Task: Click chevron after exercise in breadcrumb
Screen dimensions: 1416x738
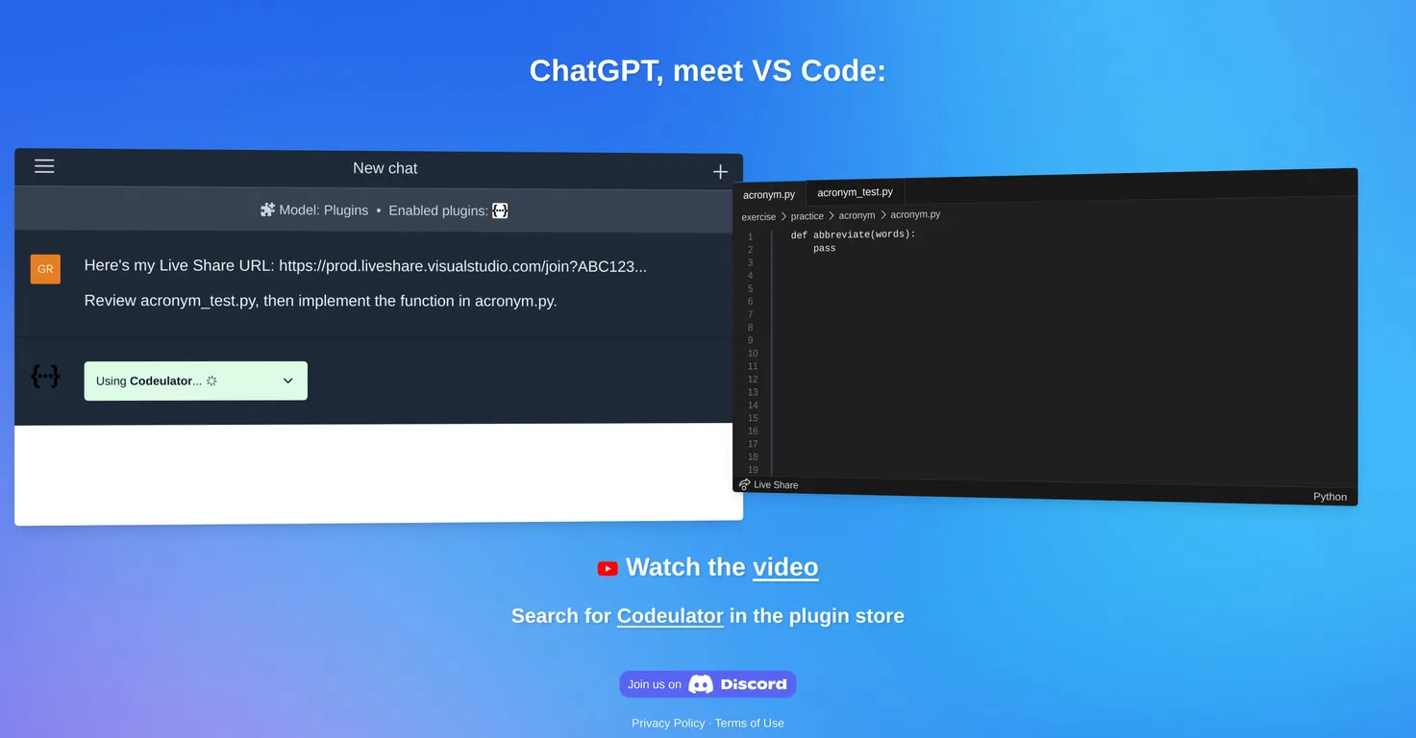Action: (783, 216)
